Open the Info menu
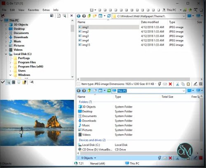The height and width of the screenshot is (168, 206). [x=56, y=10]
